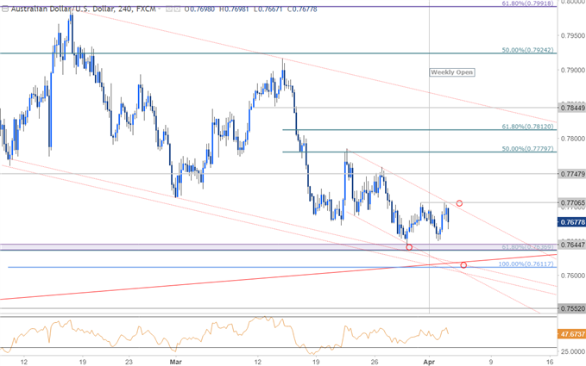Screen dimensions: 586x366
Task: Click the low value L0.76671
Action: click(x=268, y=9)
